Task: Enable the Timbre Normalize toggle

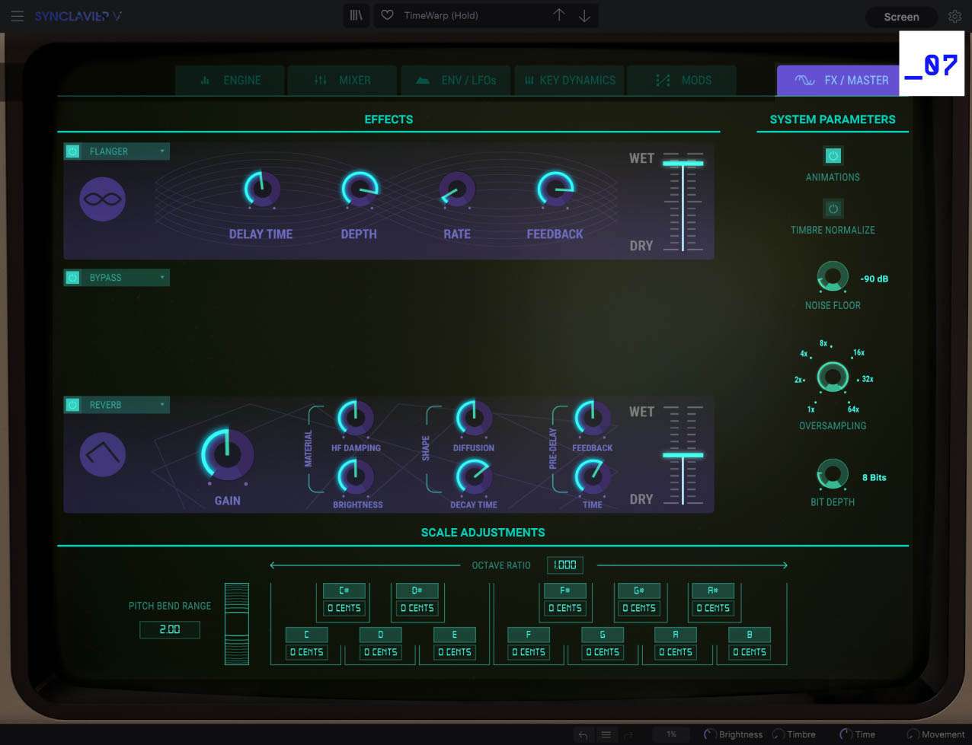Action: tap(833, 209)
